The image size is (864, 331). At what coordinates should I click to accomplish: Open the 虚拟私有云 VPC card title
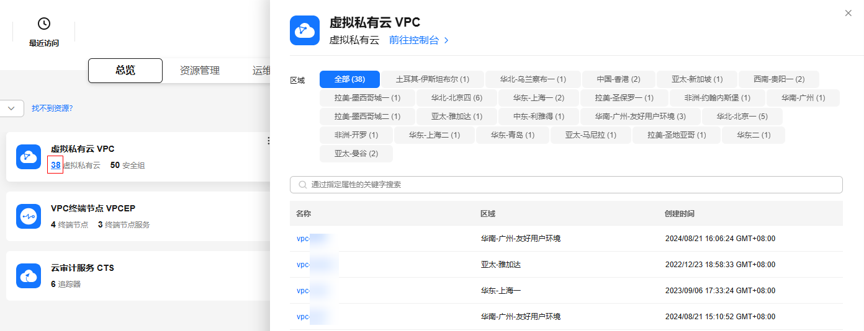pos(83,149)
